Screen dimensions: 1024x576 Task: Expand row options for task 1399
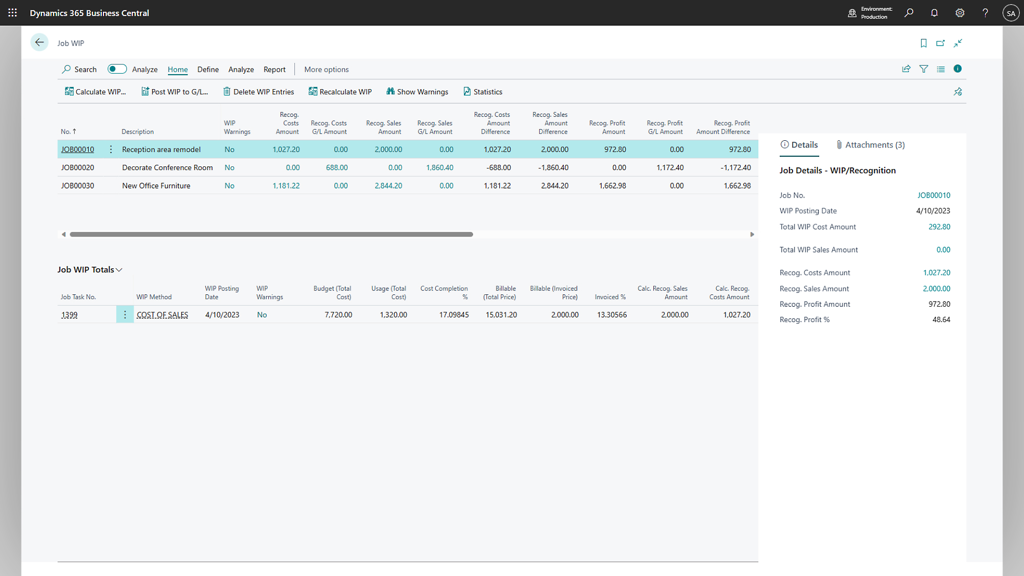(124, 314)
